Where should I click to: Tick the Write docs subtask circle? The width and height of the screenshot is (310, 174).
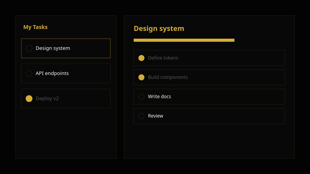[x=141, y=97]
